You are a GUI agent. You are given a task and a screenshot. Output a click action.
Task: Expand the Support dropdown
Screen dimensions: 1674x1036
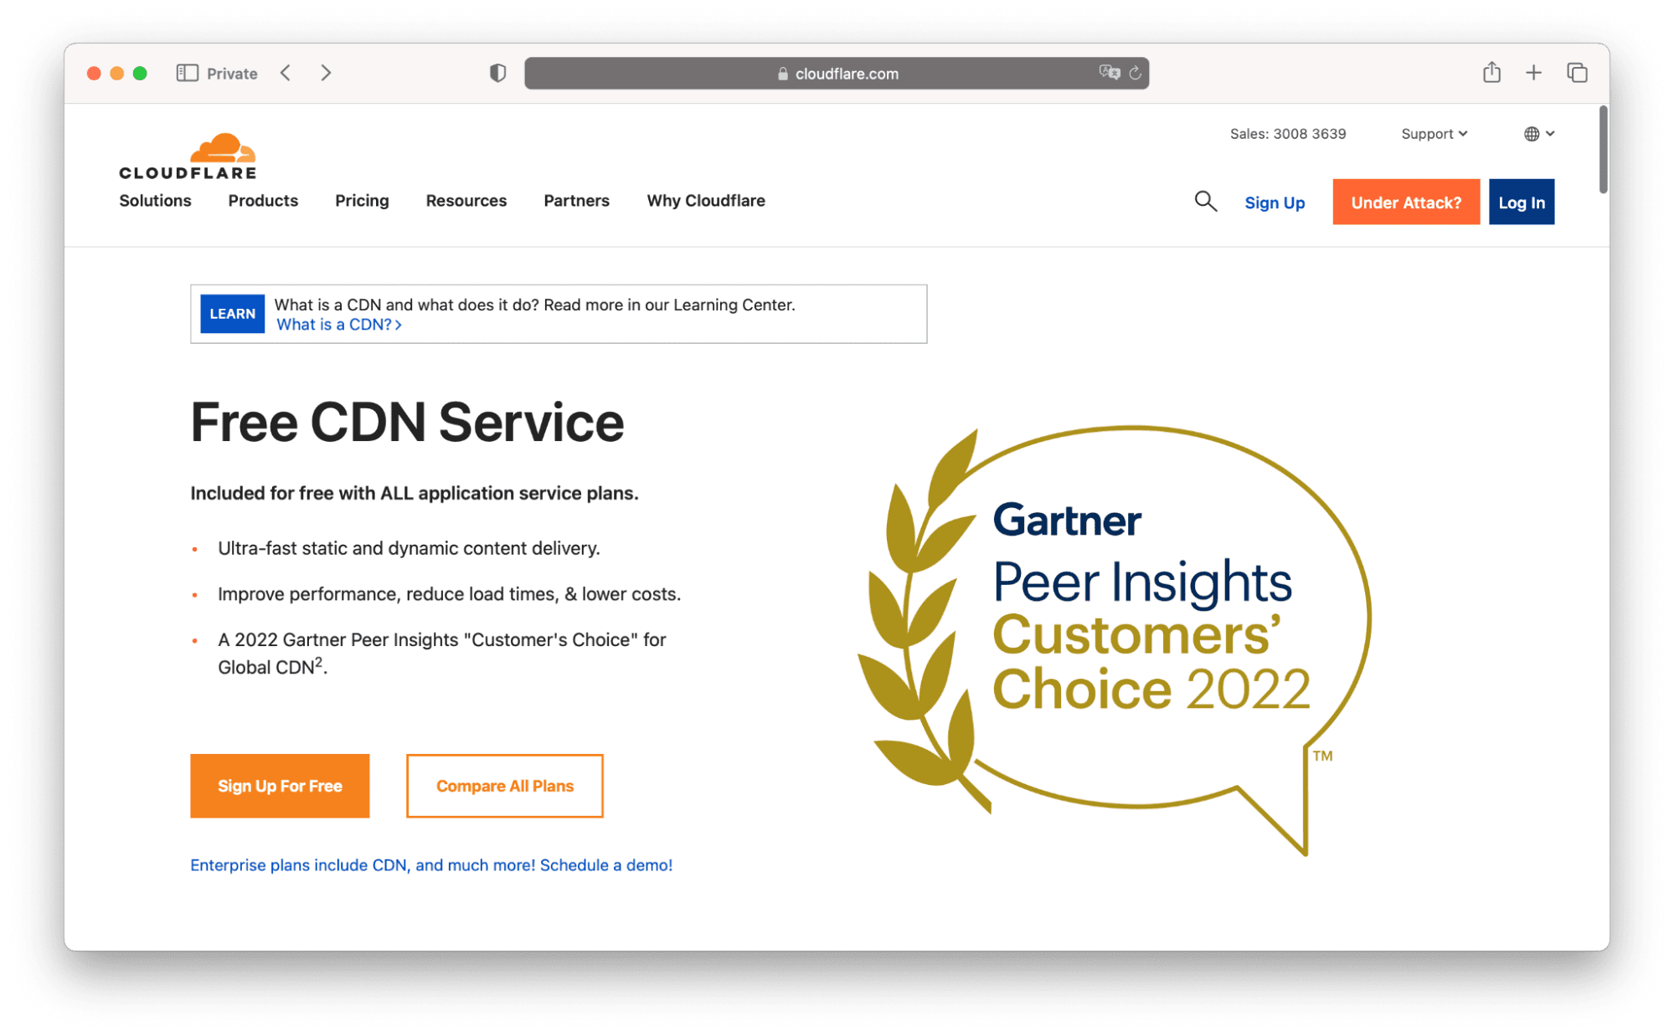(1434, 134)
